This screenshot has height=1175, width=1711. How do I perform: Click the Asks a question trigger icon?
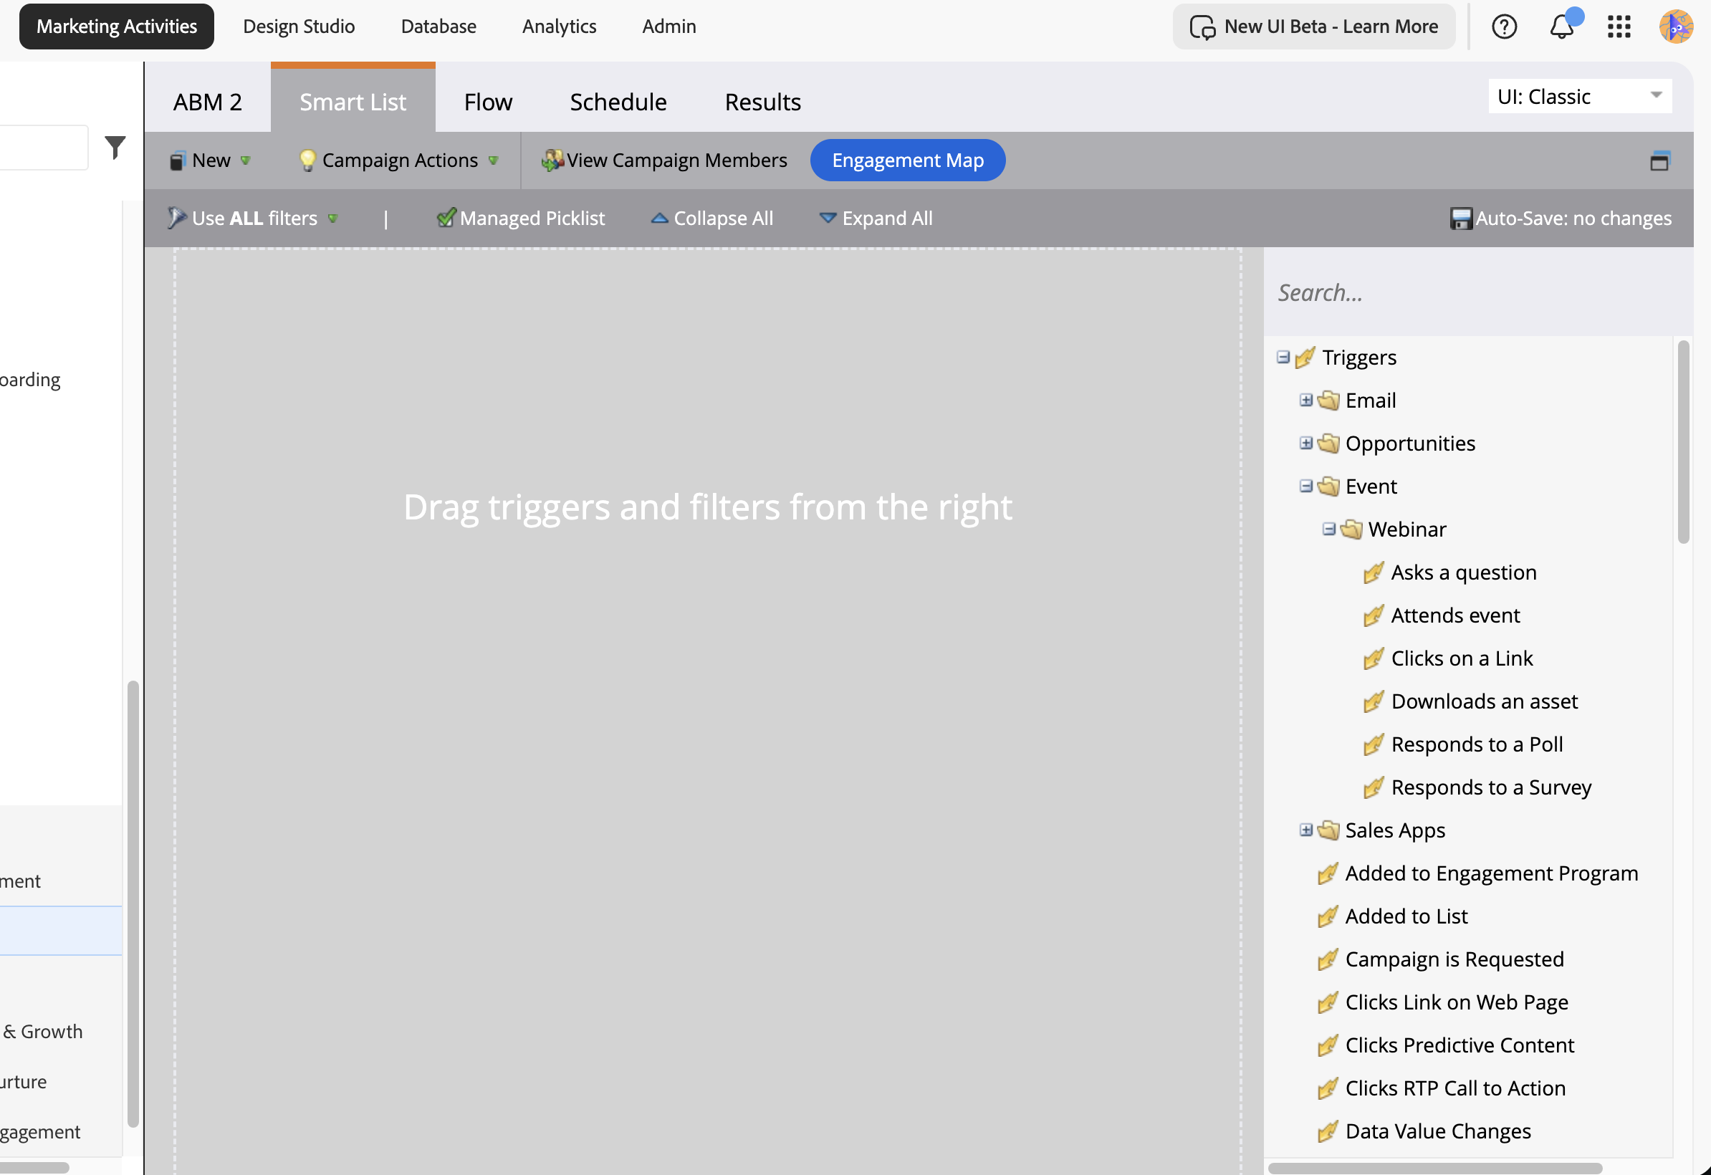(1374, 572)
